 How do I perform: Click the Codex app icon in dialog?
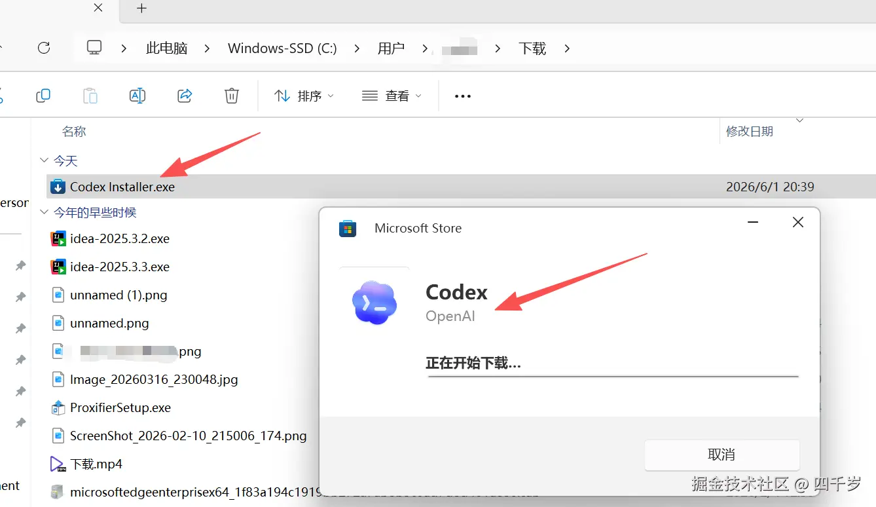click(374, 303)
